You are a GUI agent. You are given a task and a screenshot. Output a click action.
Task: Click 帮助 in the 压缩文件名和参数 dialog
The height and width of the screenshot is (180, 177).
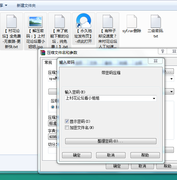[x=167, y=166]
